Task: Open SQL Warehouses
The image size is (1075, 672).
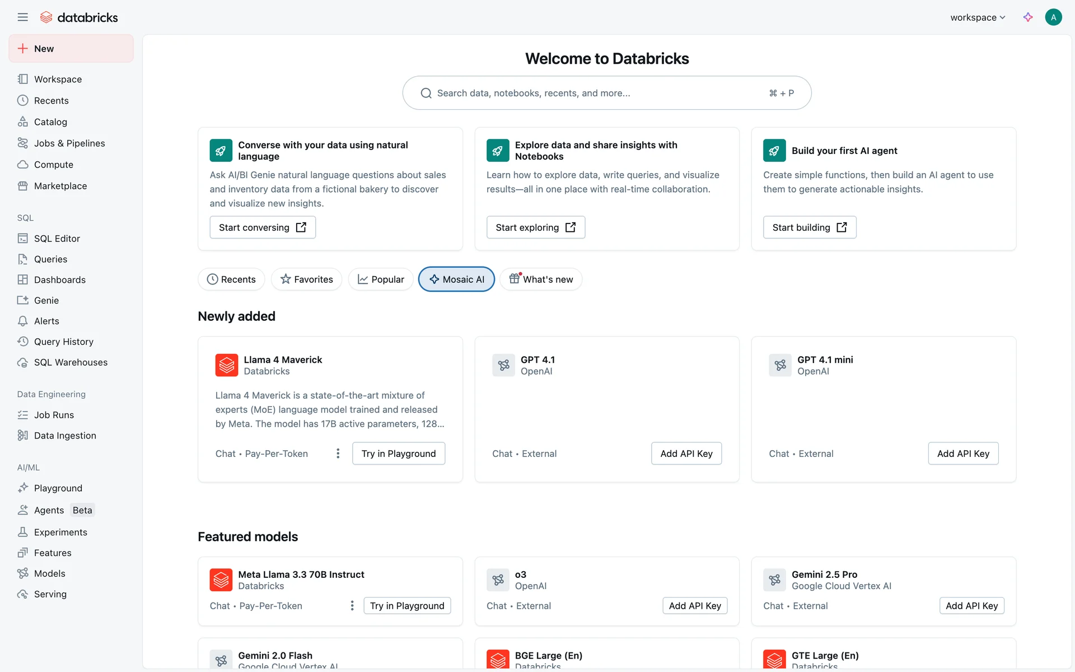Action: [x=71, y=362]
